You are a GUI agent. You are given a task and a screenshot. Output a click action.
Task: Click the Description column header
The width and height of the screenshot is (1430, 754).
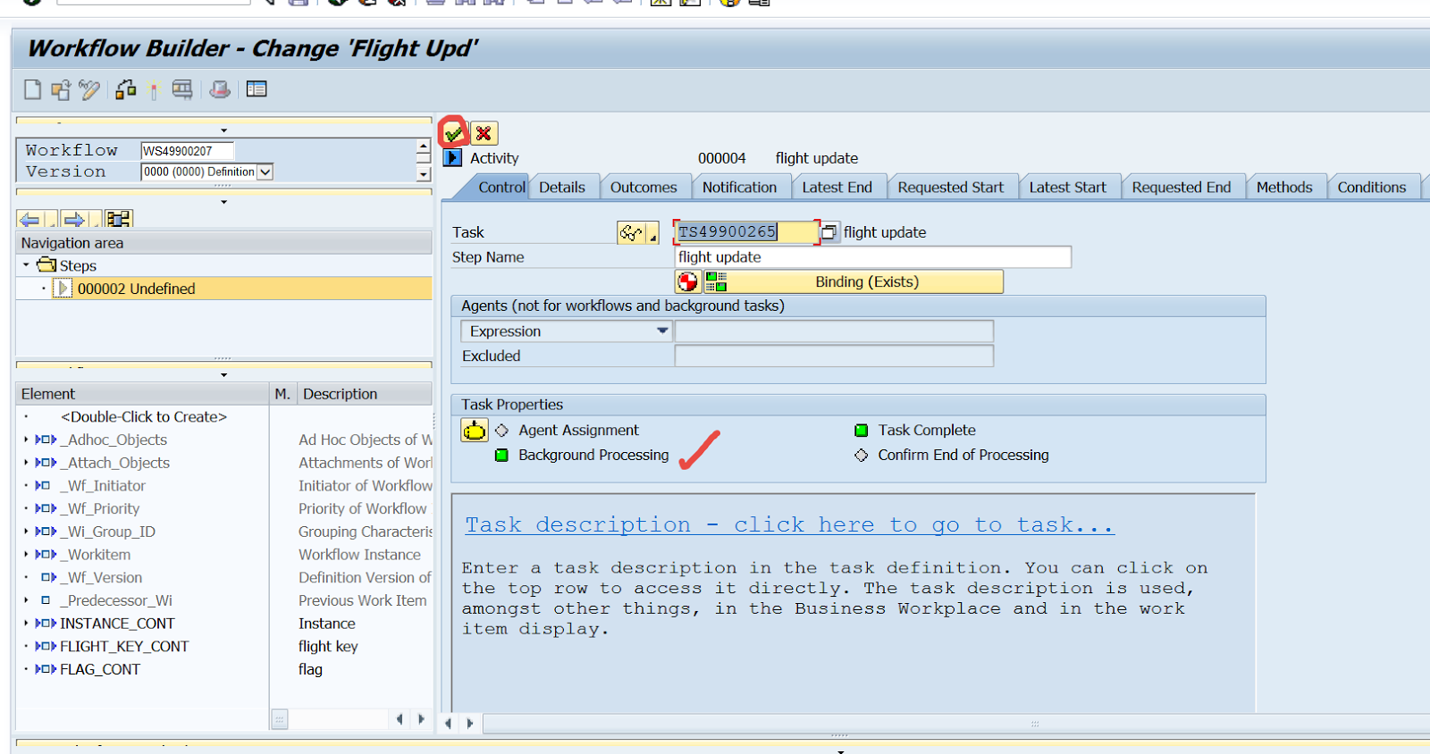pyautogui.click(x=365, y=394)
